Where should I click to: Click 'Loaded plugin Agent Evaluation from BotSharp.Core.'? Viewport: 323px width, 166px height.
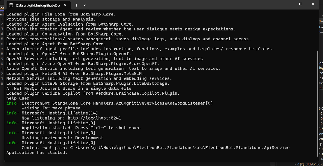[70, 24]
